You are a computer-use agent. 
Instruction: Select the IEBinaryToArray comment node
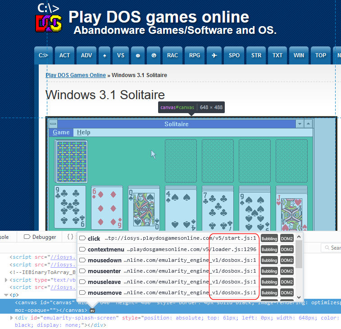click(43, 272)
